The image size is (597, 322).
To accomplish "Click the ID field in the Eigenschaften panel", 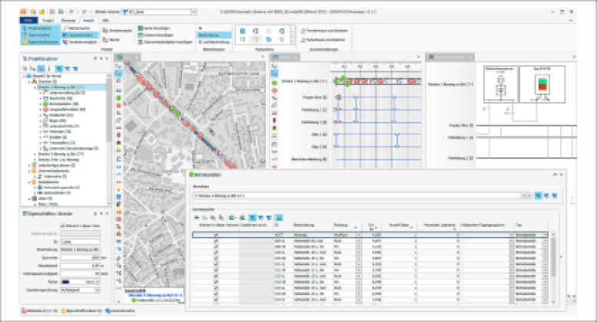I will (x=81, y=242).
